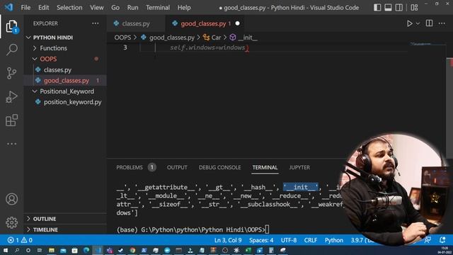Change language mode Python in status bar
Viewport: 453px width, 255px height.
[334, 240]
